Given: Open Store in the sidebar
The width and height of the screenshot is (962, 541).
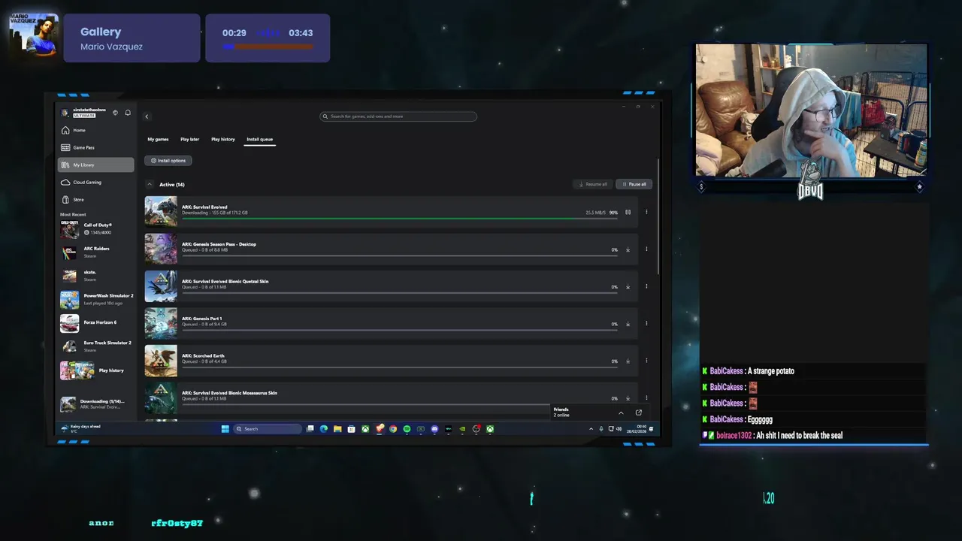Looking at the screenshot, I should [96, 199].
